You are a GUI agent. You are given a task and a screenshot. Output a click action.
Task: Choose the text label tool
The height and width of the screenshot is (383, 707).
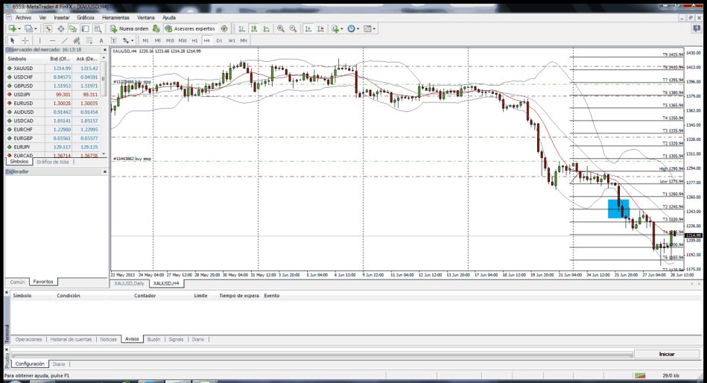pos(101,40)
